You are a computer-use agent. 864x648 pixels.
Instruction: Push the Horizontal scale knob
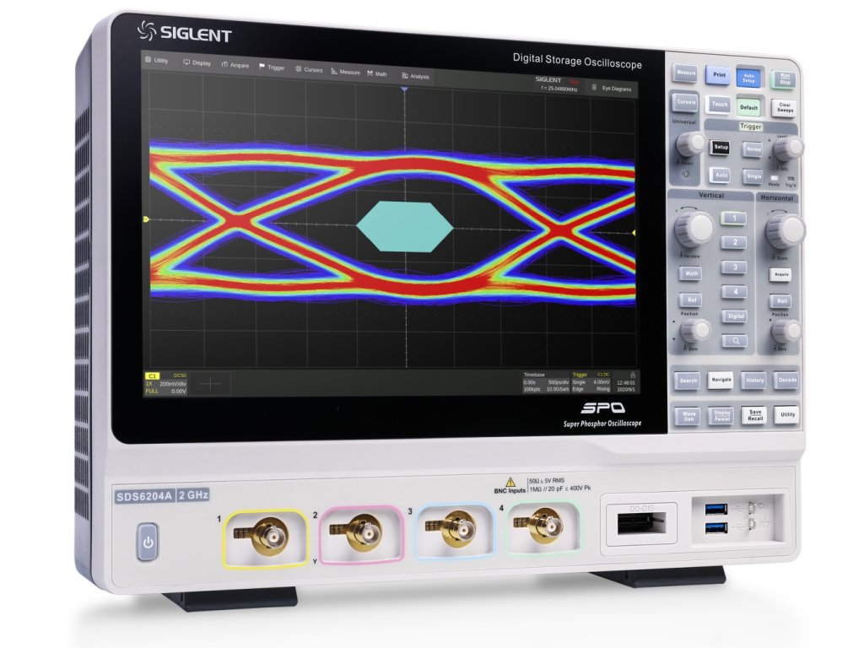[x=786, y=231]
